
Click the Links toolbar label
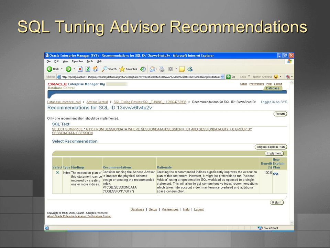coord(243,77)
